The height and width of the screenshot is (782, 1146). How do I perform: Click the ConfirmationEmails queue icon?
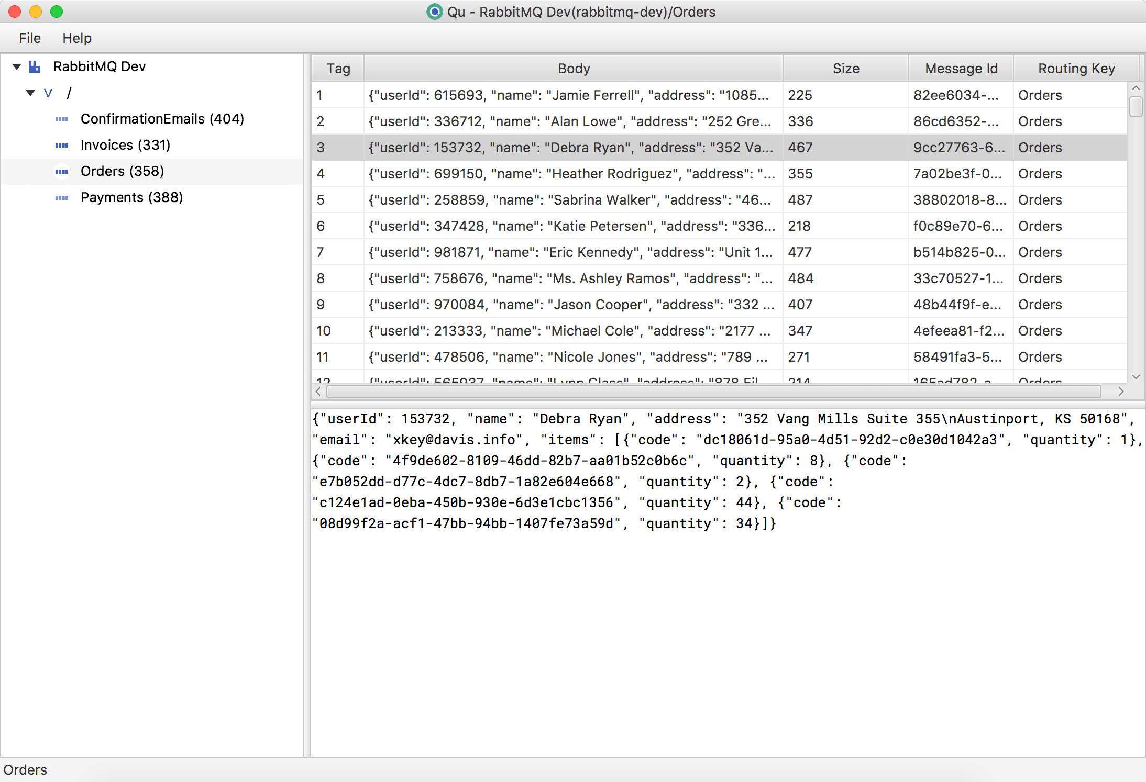click(62, 119)
